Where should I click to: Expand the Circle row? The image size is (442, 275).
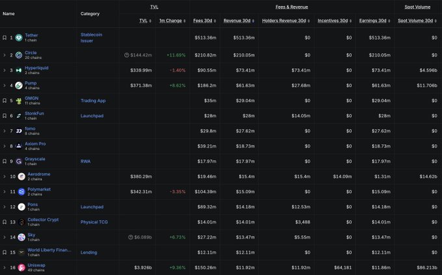point(5,55)
